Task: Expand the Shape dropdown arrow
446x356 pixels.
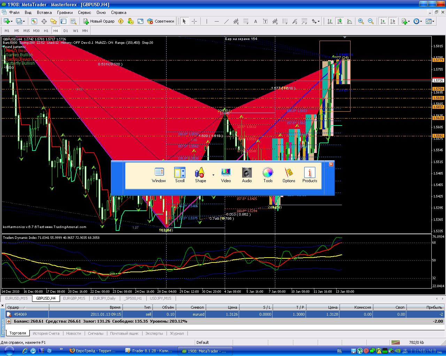Action: click(213, 175)
